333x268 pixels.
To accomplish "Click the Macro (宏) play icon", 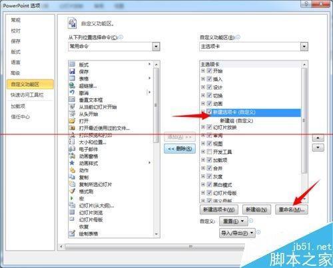I will click(x=72, y=198).
